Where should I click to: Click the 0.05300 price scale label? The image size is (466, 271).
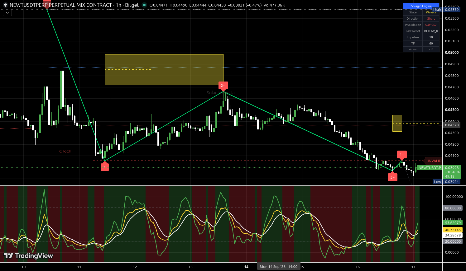click(452, 18)
